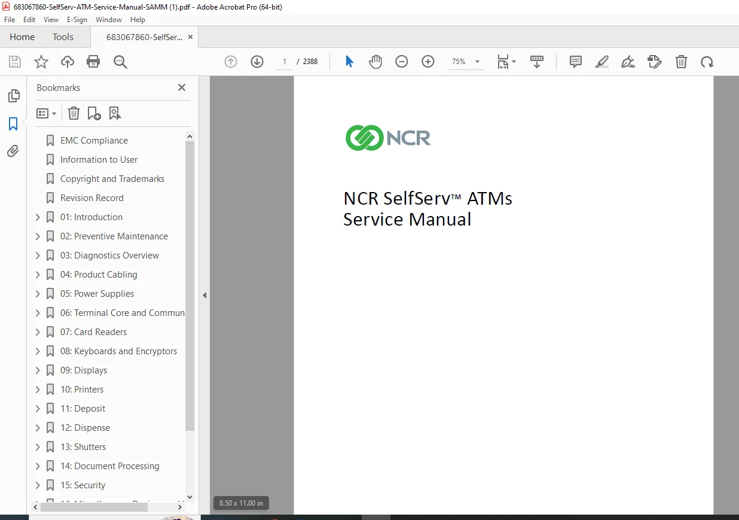Select the 09: Displays bookmark
This screenshot has height=520, width=739.
(x=84, y=370)
